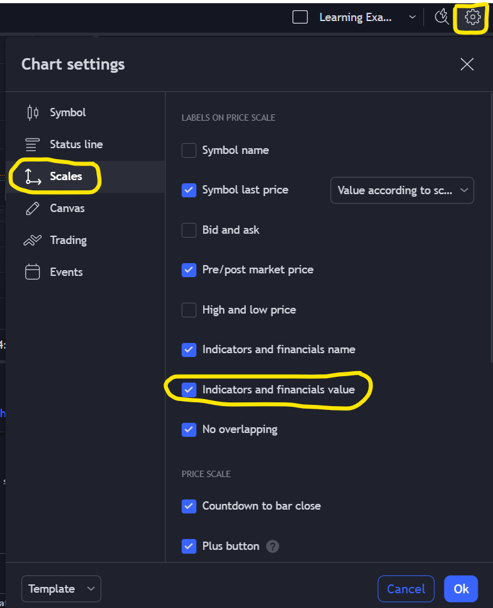Open the Value according to scale dropdown

pyautogui.click(x=402, y=190)
